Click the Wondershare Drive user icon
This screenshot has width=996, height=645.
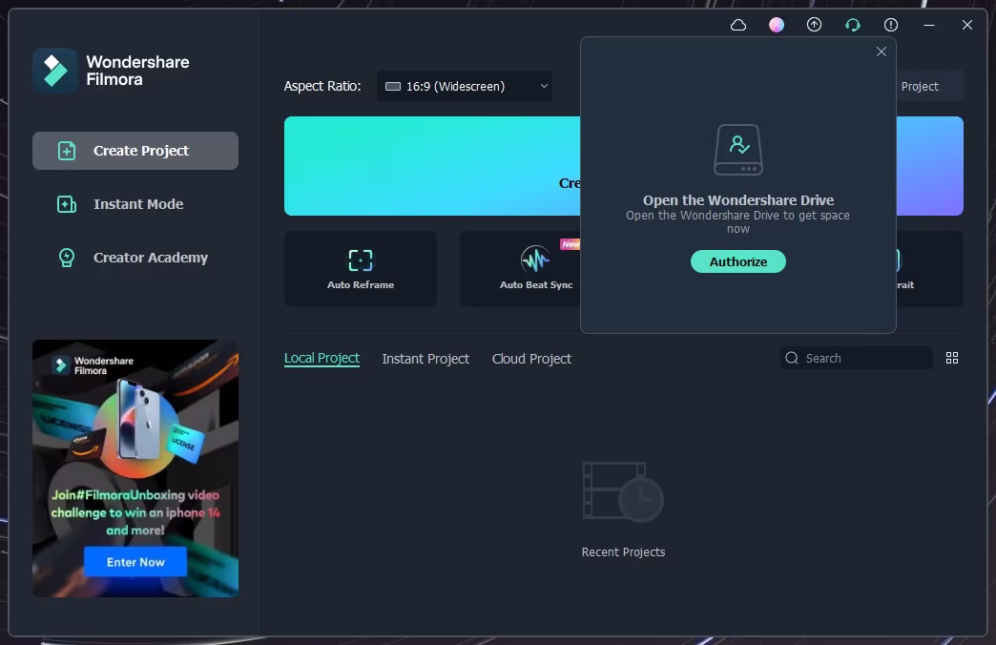click(x=738, y=150)
